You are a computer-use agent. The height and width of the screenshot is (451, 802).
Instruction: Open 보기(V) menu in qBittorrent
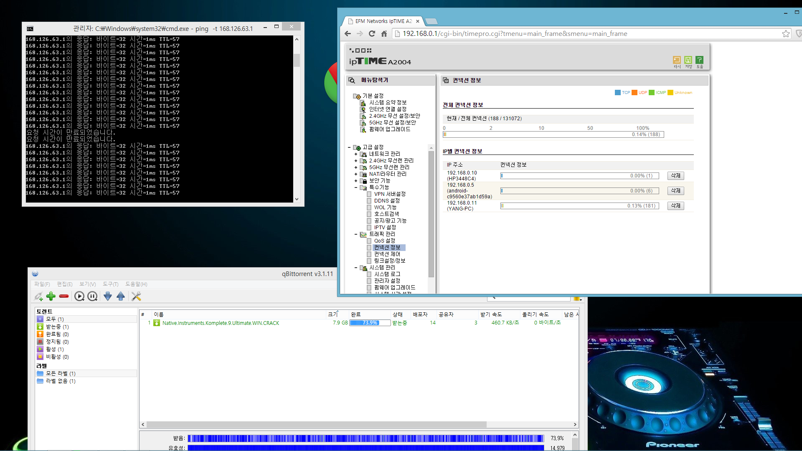coord(88,284)
